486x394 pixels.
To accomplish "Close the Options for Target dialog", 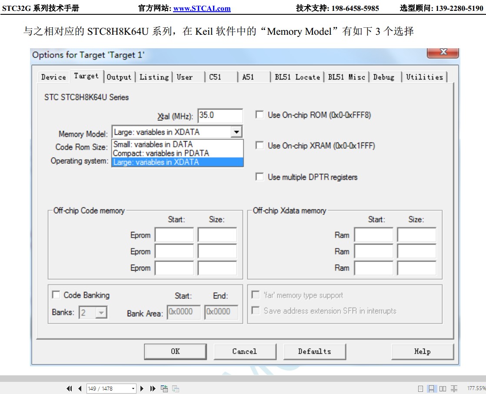I will (443, 52).
